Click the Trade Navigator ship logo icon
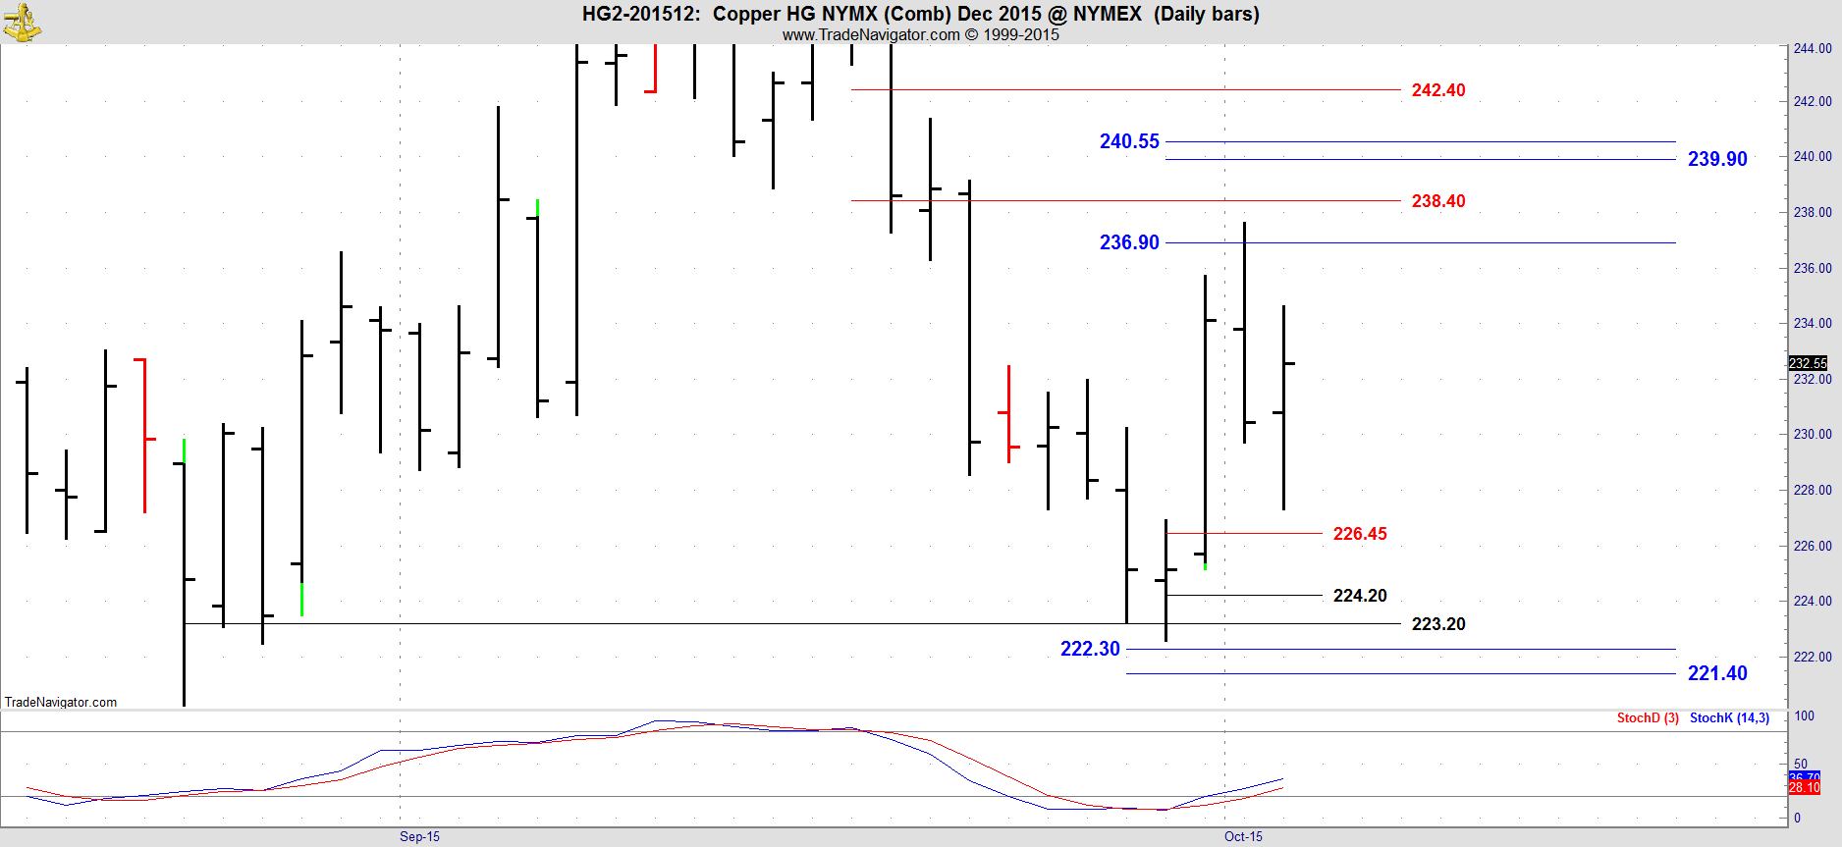 [22, 22]
